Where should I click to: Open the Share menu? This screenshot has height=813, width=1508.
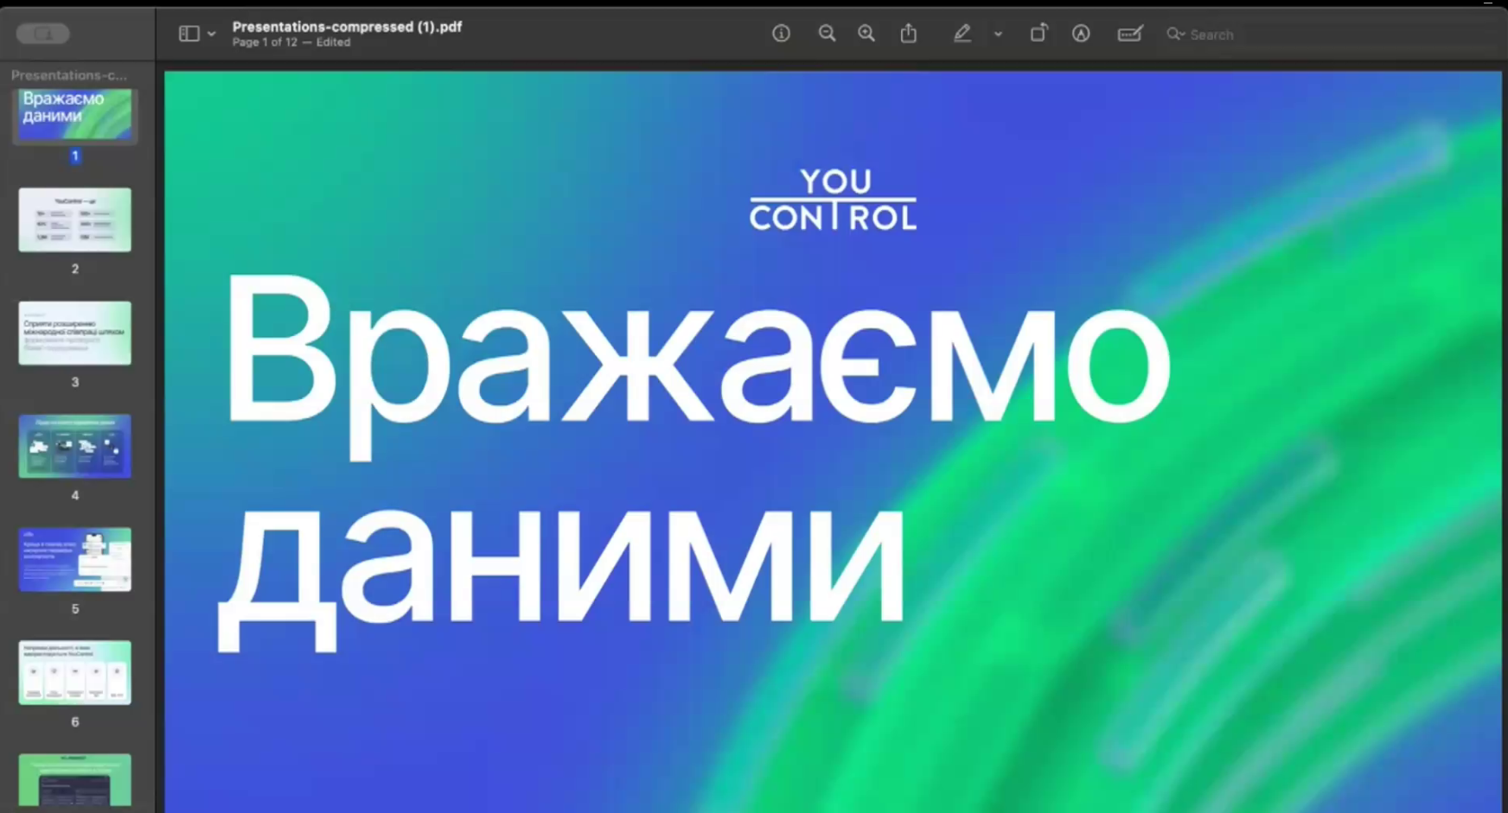908,34
